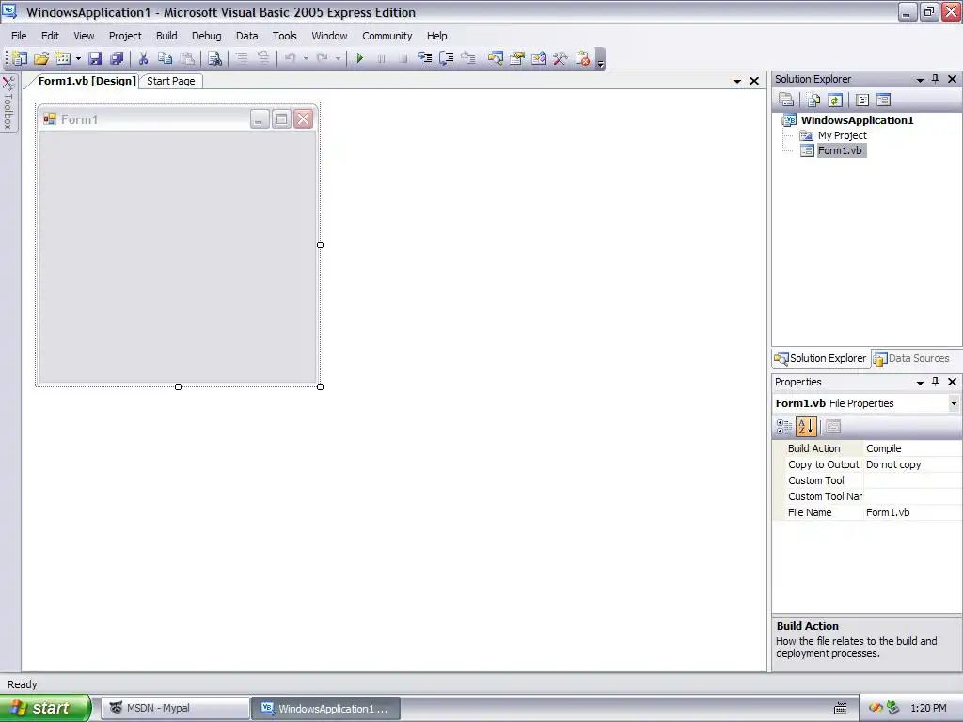Viewport: 963px width, 722px height.
Task: Close the Form1.vb design document
Action: (754, 81)
